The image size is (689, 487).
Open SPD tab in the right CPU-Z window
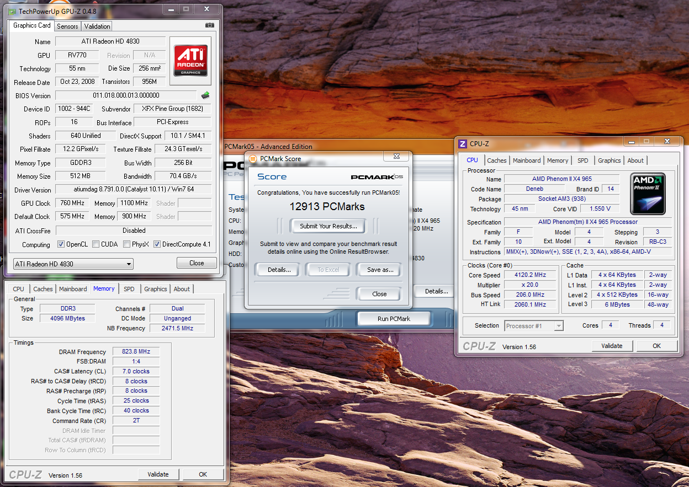[x=582, y=160]
